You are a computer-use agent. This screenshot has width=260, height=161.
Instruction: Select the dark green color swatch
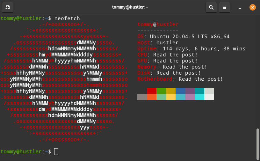pos(161,91)
